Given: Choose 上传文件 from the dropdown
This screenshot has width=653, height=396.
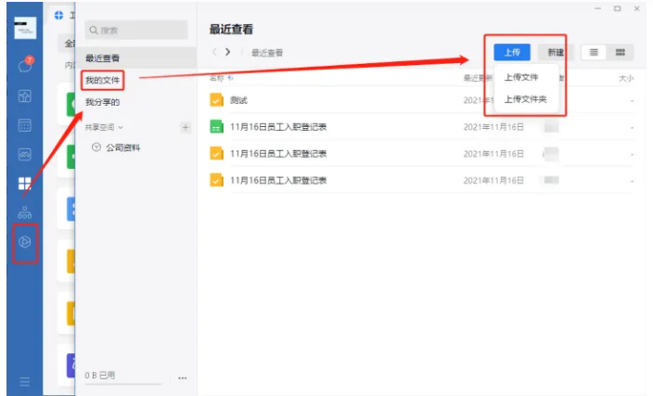Looking at the screenshot, I should pyautogui.click(x=521, y=77).
